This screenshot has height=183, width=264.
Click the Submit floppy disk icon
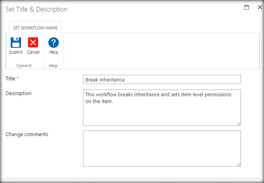click(16, 43)
